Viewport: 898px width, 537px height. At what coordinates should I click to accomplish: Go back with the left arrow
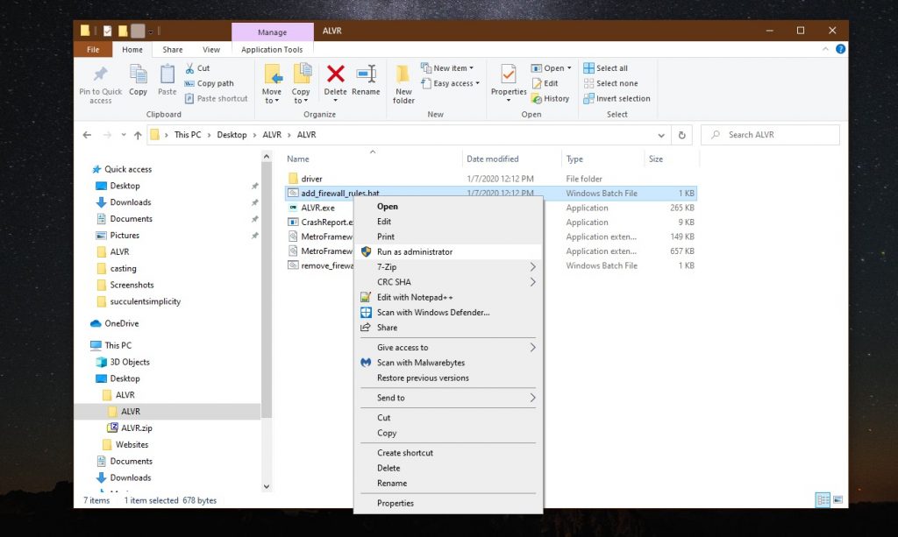(x=87, y=135)
